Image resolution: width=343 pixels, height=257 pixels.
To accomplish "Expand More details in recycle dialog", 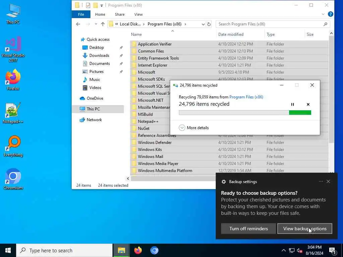I will pos(194,128).
